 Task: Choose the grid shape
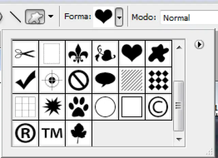click(25, 107)
